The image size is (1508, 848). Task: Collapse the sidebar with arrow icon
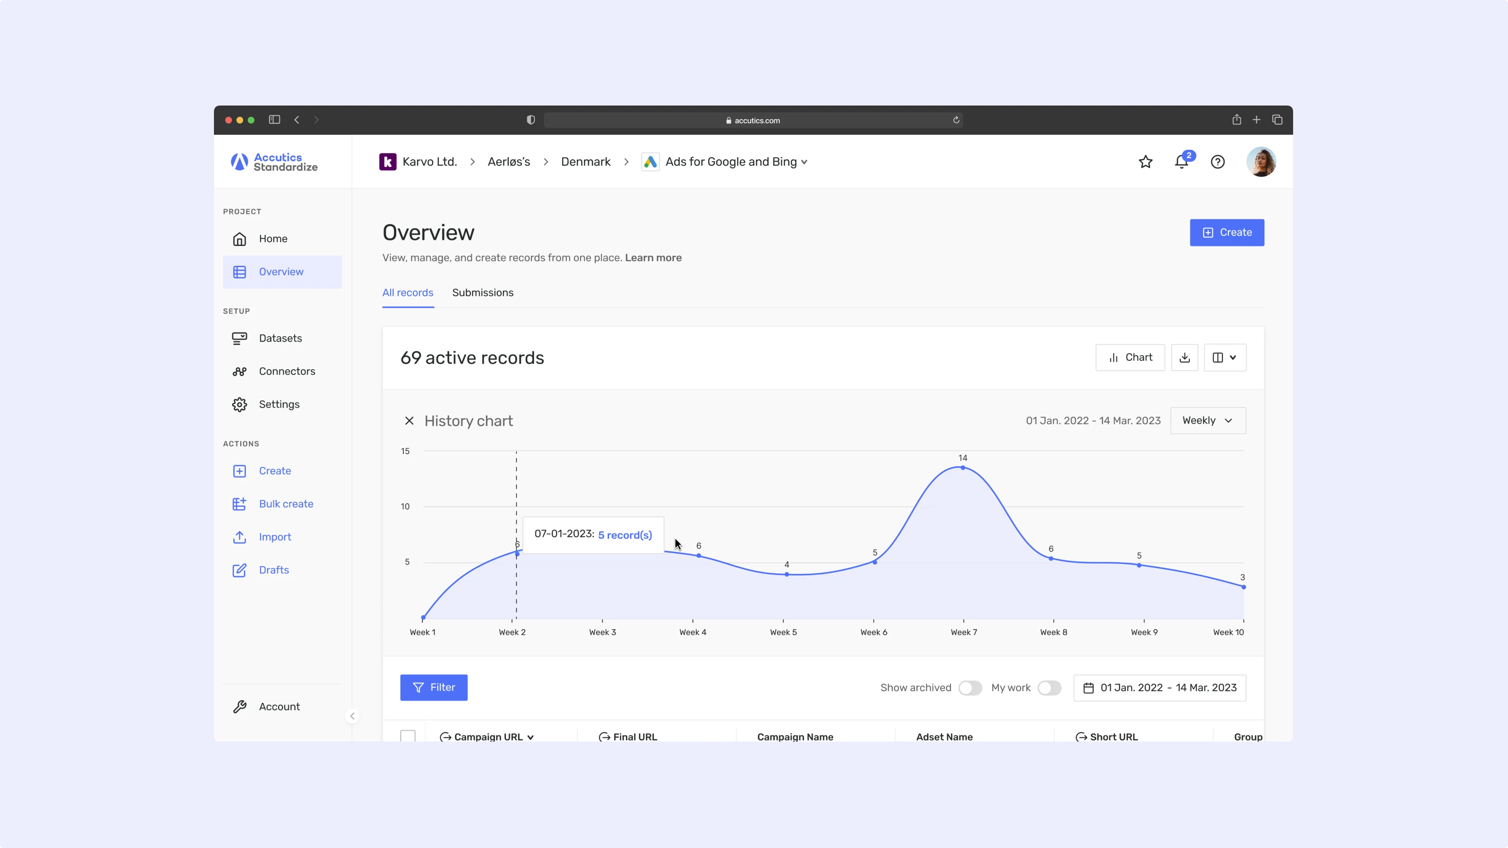coord(352,716)
